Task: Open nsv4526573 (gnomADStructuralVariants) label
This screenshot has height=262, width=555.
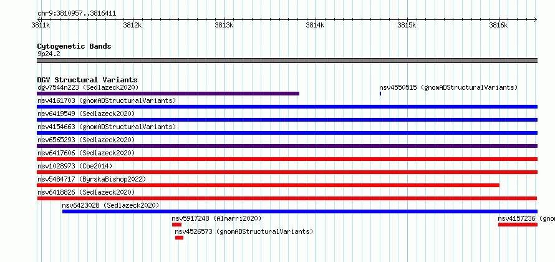Action: coord(244,231)
